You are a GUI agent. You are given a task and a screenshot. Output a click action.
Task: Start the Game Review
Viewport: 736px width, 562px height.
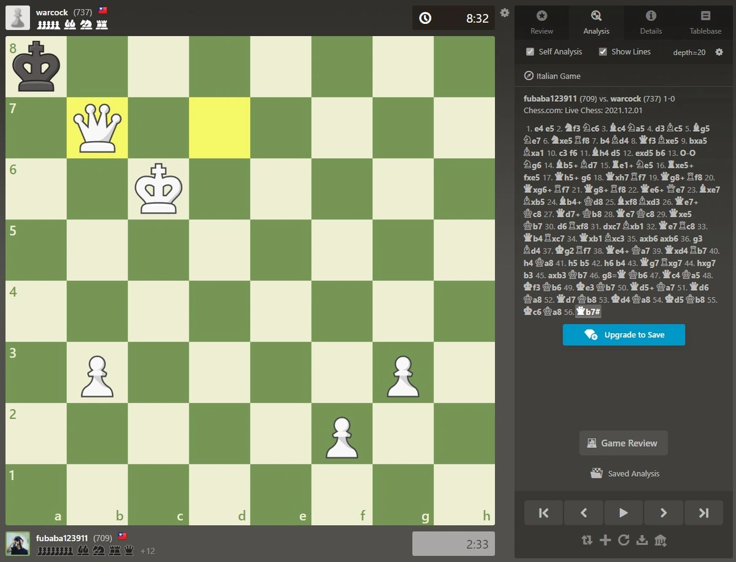coord(623,443)
